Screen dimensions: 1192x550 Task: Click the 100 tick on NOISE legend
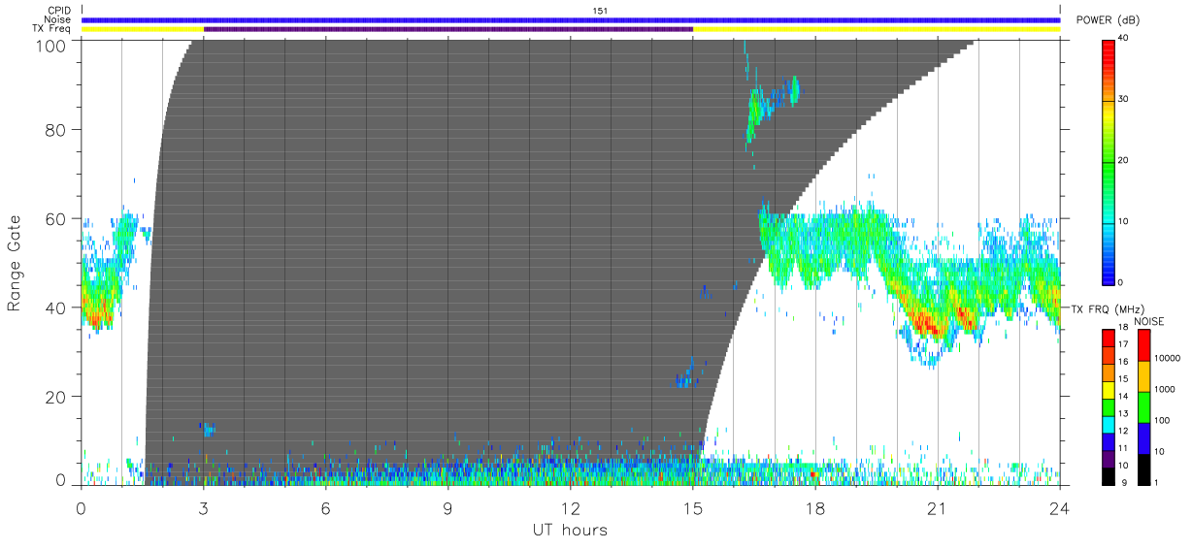[1163, 420]
